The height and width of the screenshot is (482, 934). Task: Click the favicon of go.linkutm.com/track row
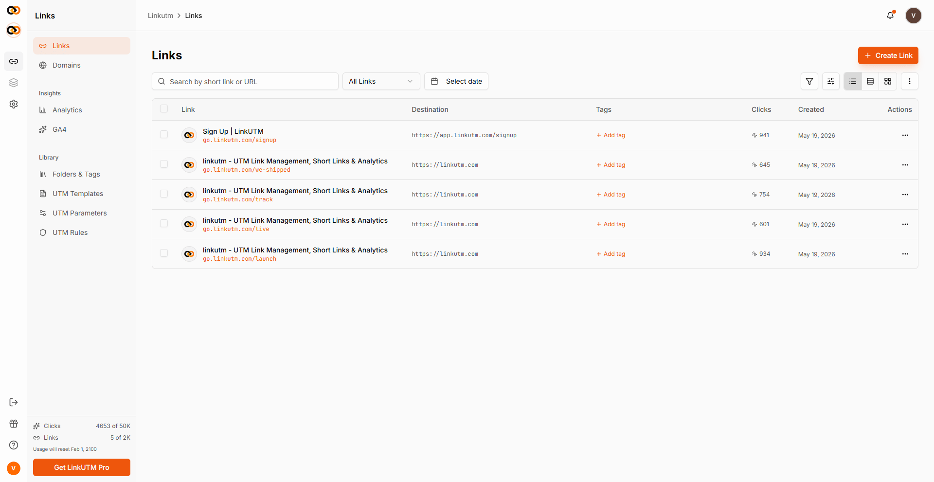pos(189,195)
